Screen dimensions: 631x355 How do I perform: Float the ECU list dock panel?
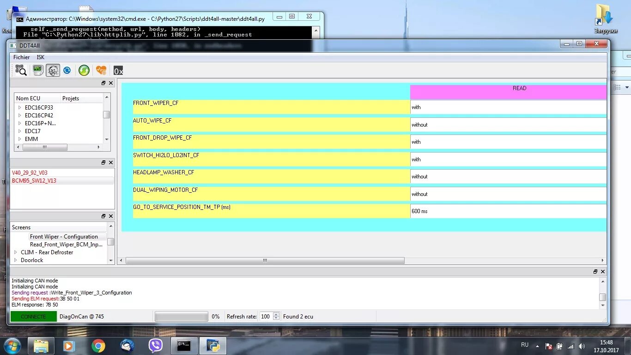click(103, 83)
